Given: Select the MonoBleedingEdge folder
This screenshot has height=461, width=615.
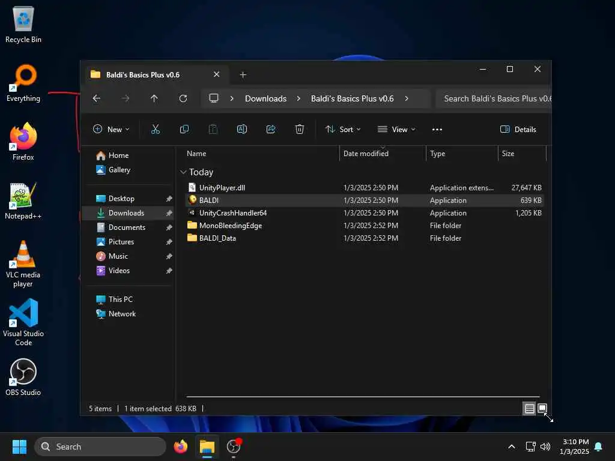Looking at the screenshot, I should click(364, 226).
